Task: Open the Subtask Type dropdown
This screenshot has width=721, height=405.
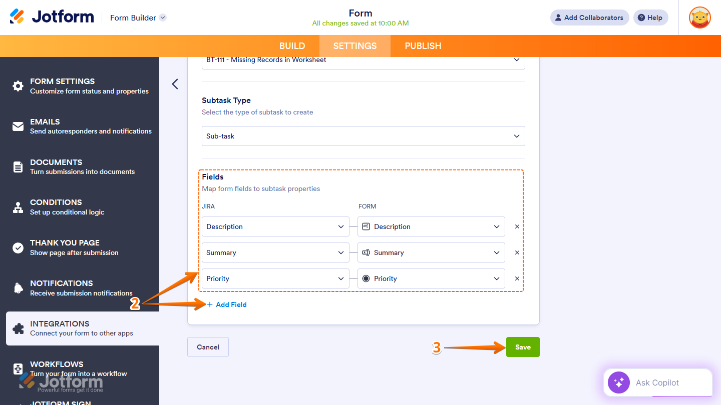Action: tap(517, 135)
